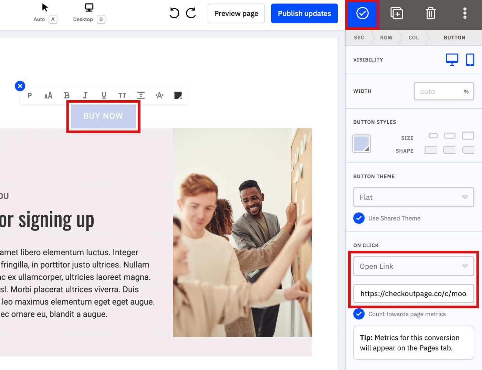Confirm edits with the checkmark icon
The height and width of the screenshot is (370, 482).
click(362, 14)
